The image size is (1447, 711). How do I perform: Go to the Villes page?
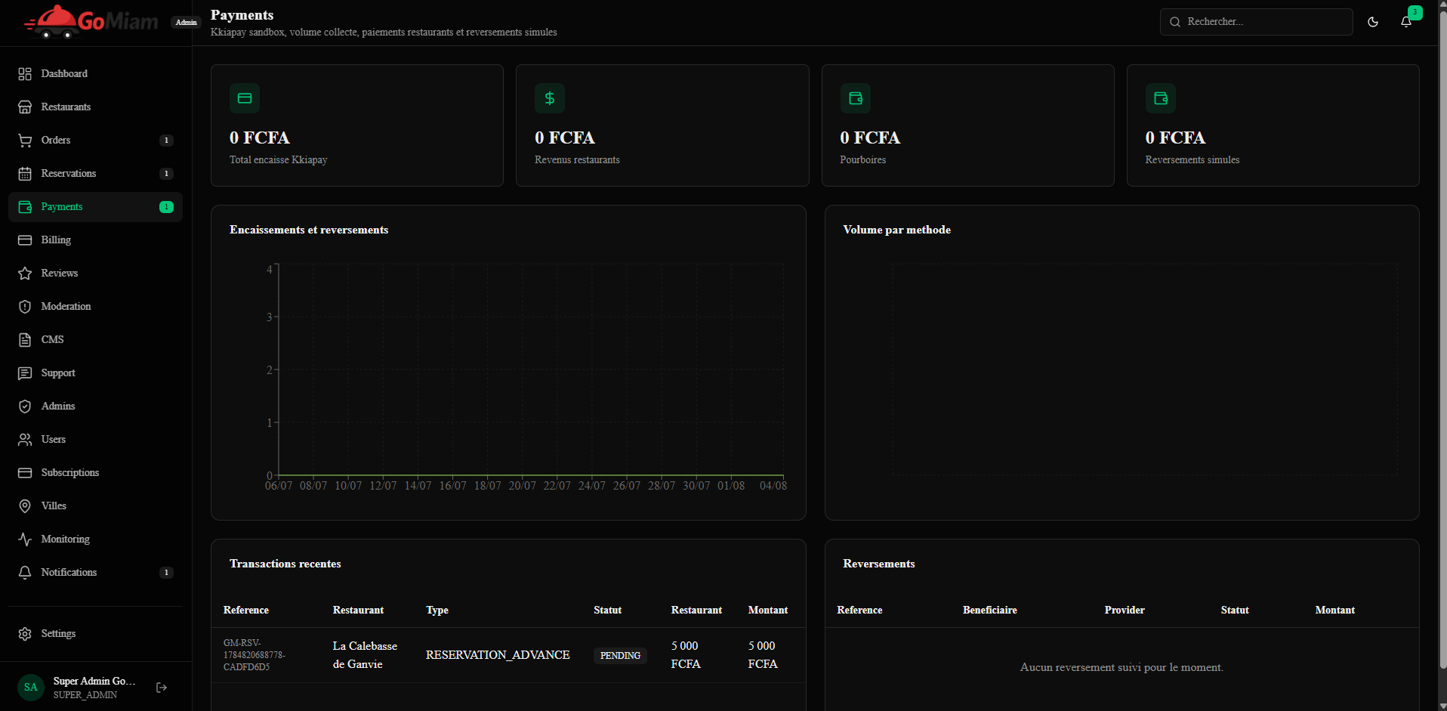95,506
